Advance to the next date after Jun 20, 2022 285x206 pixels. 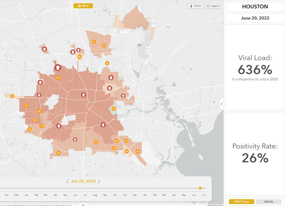(99, 181)
